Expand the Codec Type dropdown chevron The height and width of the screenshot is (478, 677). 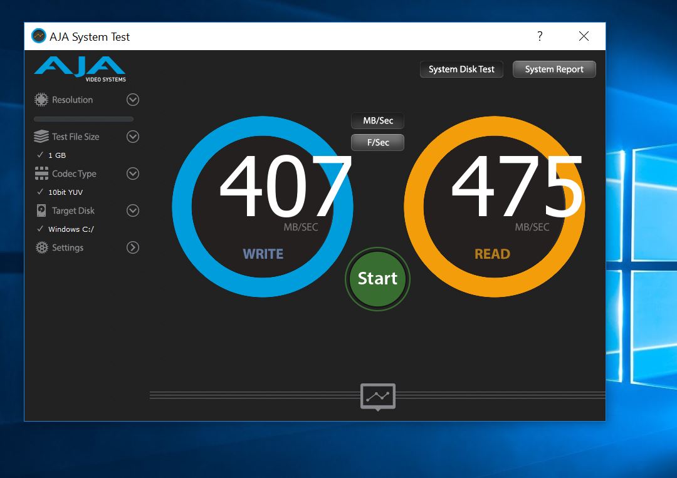[132, 174]
